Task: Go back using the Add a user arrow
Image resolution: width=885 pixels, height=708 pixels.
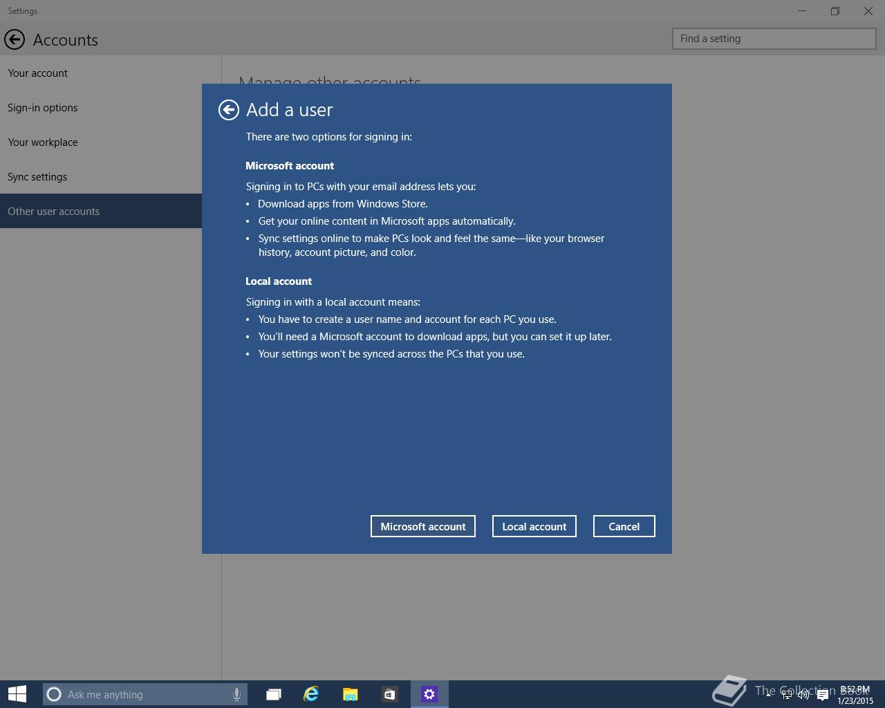Action: 229,109
